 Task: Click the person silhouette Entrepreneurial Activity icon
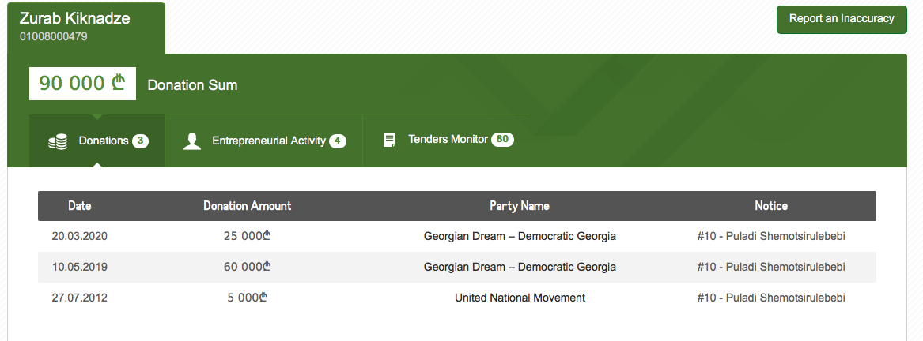click(192, 142)
